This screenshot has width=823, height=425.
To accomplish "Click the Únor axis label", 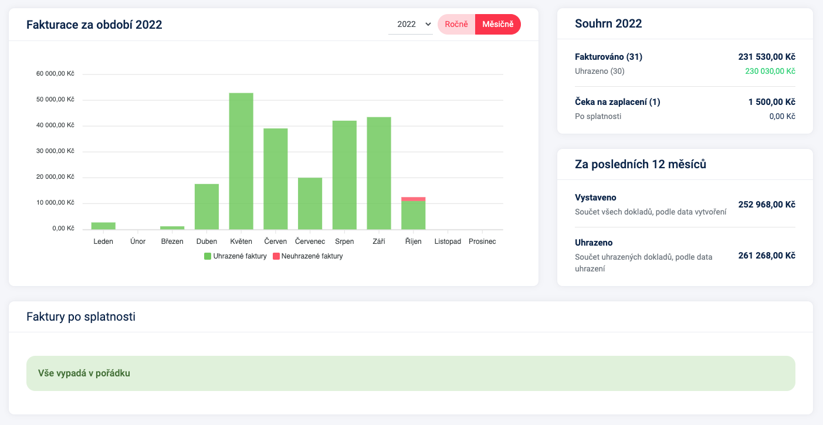I will (x=138, y=242).
